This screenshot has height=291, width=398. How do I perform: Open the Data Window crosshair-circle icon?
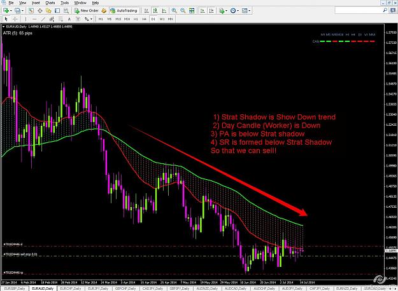(40, 11)
